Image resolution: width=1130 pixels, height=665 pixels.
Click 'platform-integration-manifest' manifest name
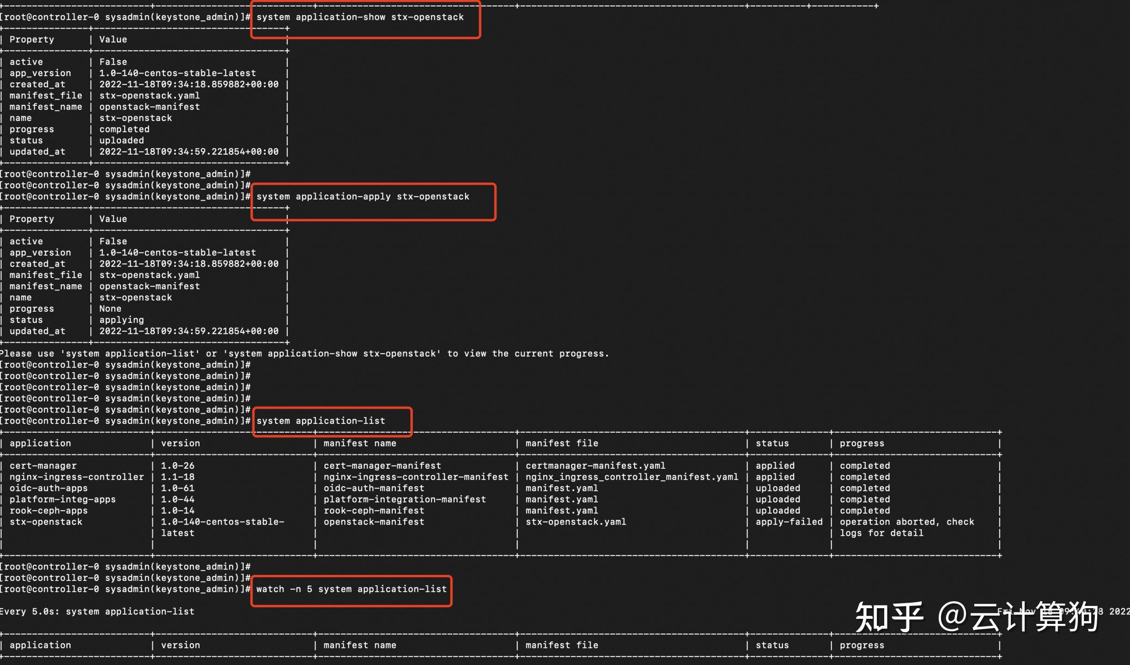405,500
